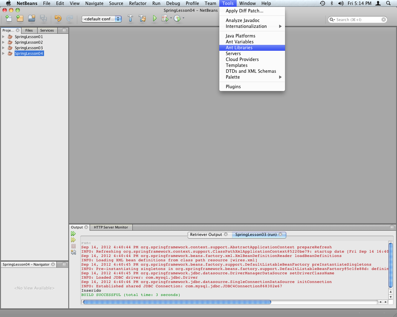
Task: Click the magnifier icon in the search box
Action: pyautogui.click(x=332, y=20)
